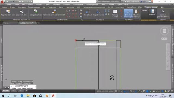Click the Print icon in quick access toolbar
Viewport: 174px width, 98px height.
(x=20, y=2)
